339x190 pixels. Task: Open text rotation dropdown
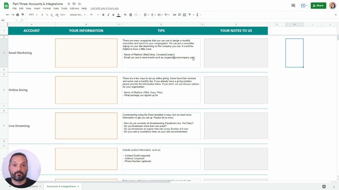167,15
